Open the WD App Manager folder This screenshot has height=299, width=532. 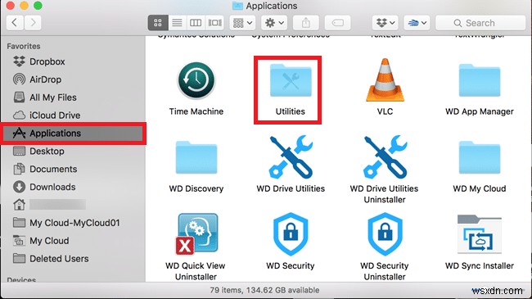tap(480, 80)
